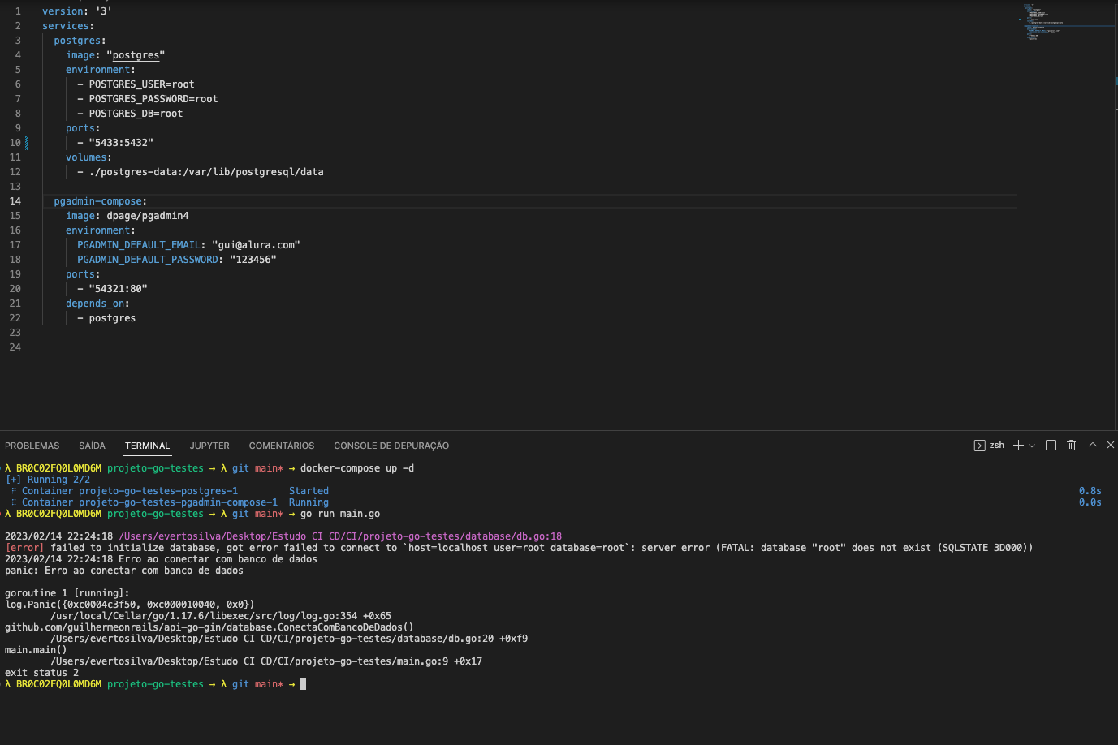The width and height of the screenshot is (1118, 745).
Task: Maximize the panel with the up chevron
Action: [1093, 445]
